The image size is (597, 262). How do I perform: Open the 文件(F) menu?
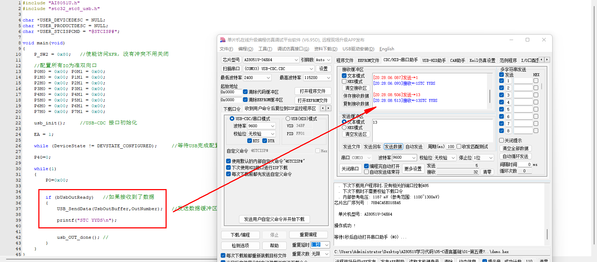click(226, 49)
